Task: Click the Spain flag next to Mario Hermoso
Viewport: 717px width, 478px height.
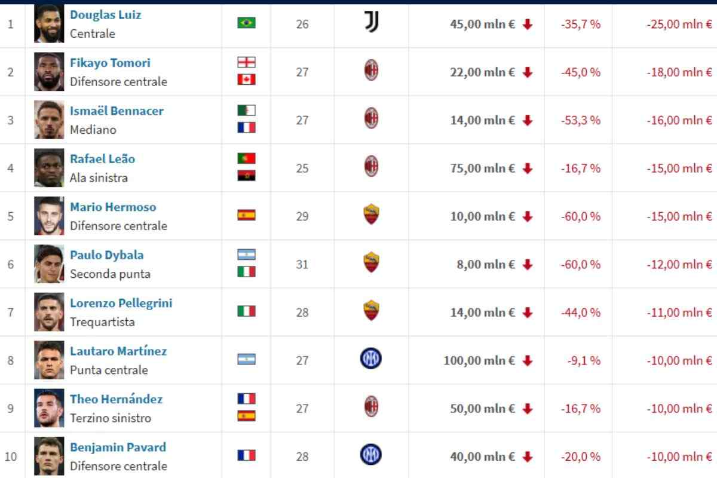Action: 246,215
